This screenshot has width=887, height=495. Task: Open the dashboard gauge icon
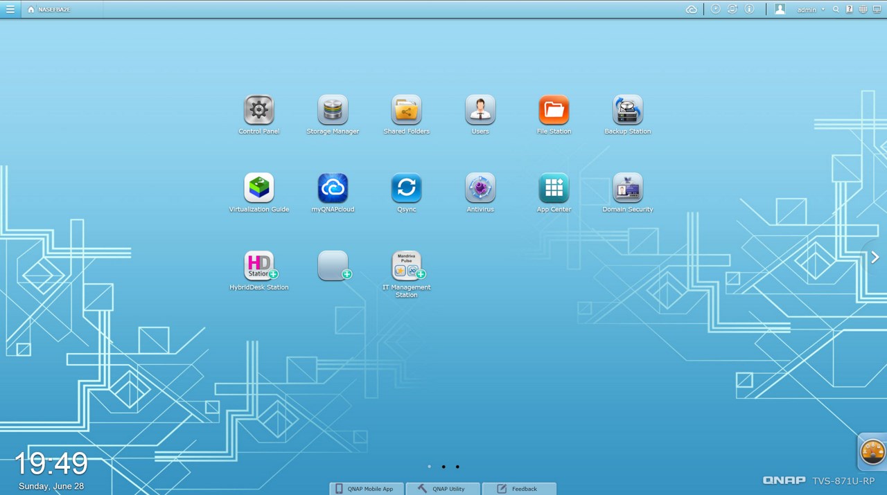[x=872, y=452]
